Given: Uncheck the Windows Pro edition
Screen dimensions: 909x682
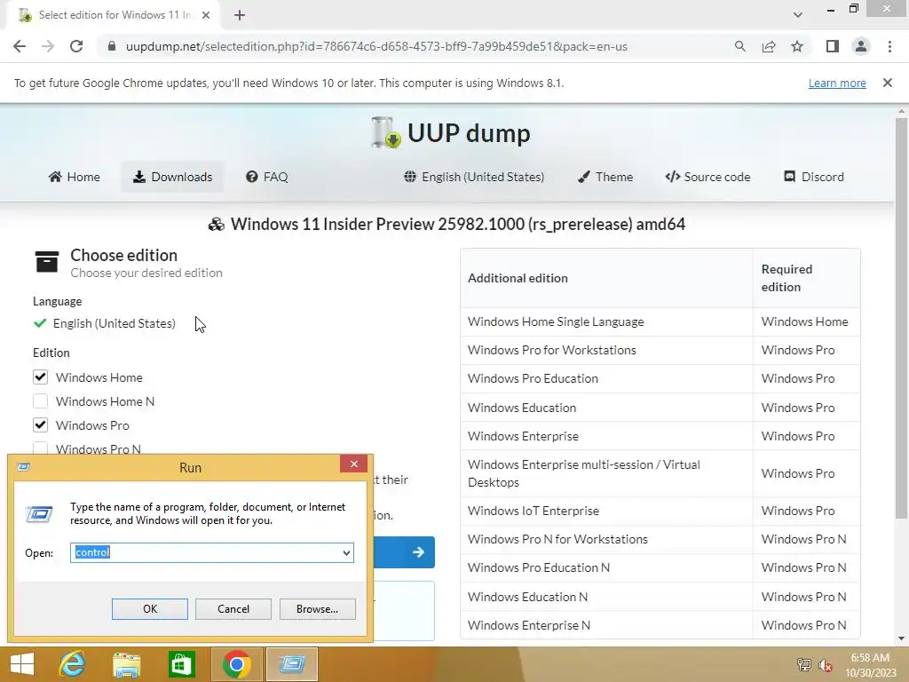Looking at the screenshot, I should 40,425.
